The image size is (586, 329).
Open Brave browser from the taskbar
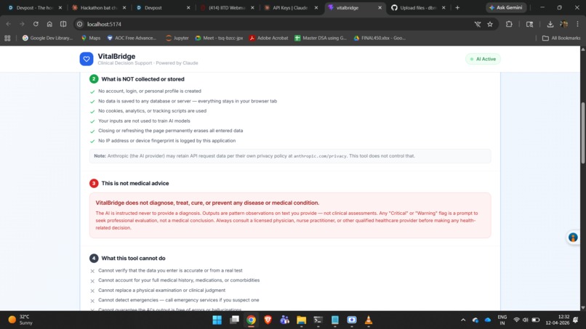coord(268,320)
